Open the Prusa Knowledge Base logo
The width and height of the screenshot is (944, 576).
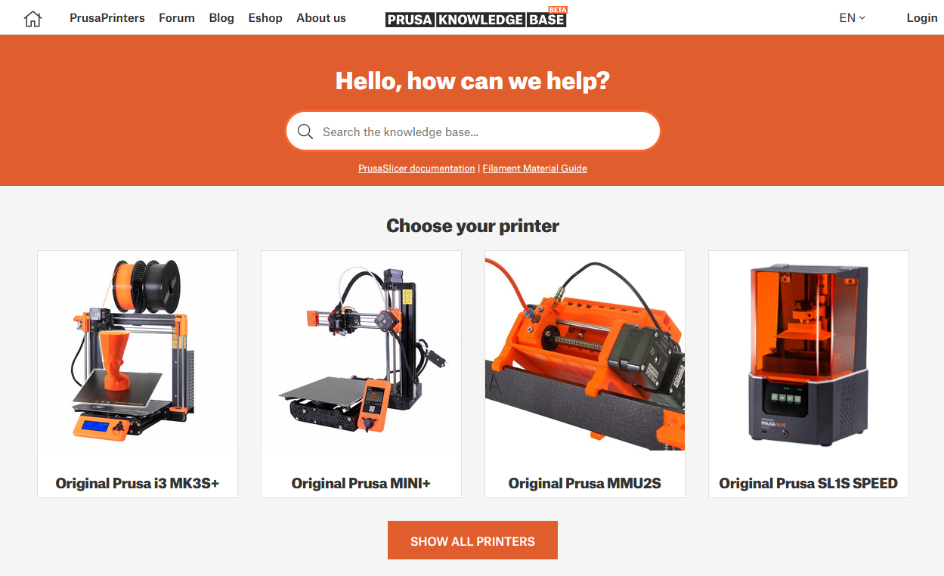476,18
